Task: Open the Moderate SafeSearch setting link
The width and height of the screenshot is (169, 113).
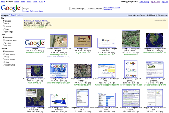Action: click(33, 11)
